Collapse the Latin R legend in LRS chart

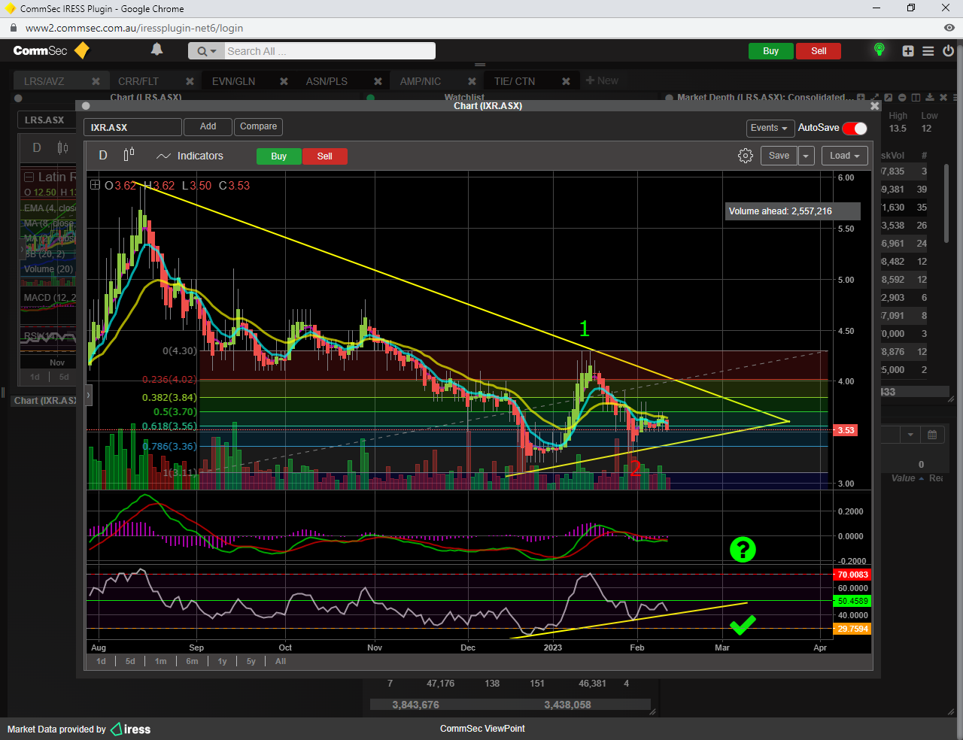(x=29, y=177)
